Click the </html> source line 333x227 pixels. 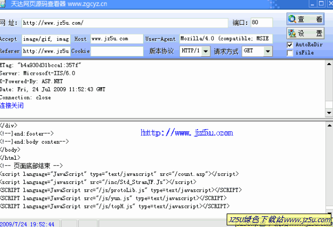(x=10, y=158)
